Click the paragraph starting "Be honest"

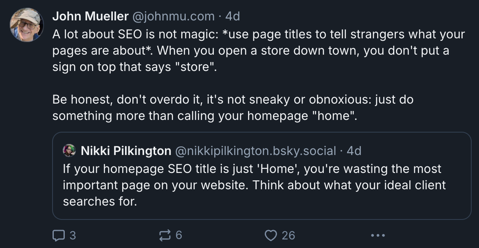point(233,100)
